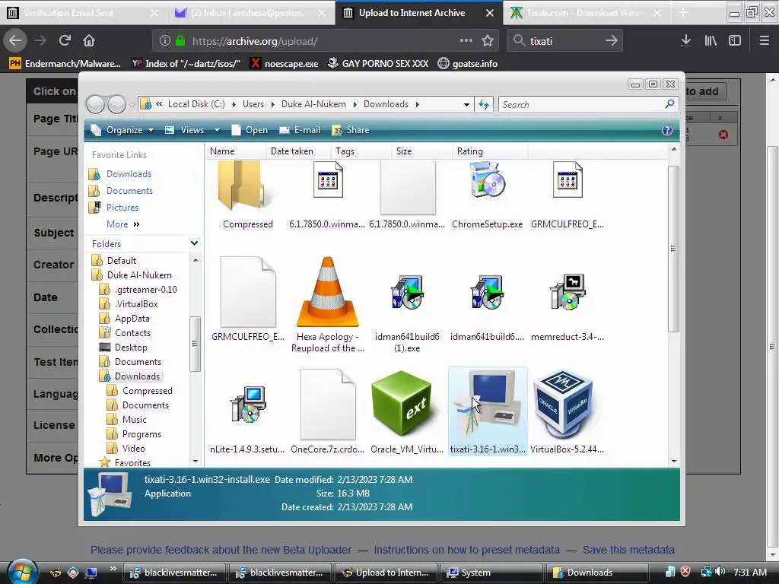Viewport: 779px width, 584px height.
Task: Open Instructions on how to preset metadata
Action: pos(466,550)
